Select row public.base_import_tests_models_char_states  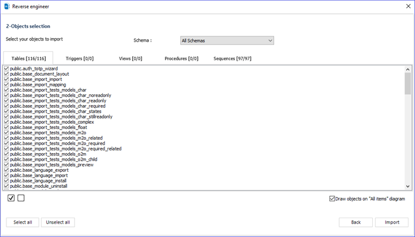click(56, 111)
